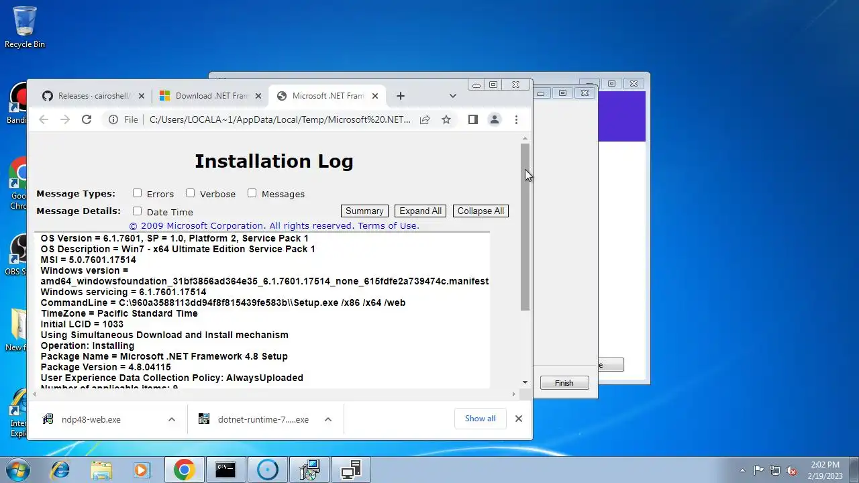Click page scrollbar down arrow
This screenshot has height=483, width=859.
point(525,382)
